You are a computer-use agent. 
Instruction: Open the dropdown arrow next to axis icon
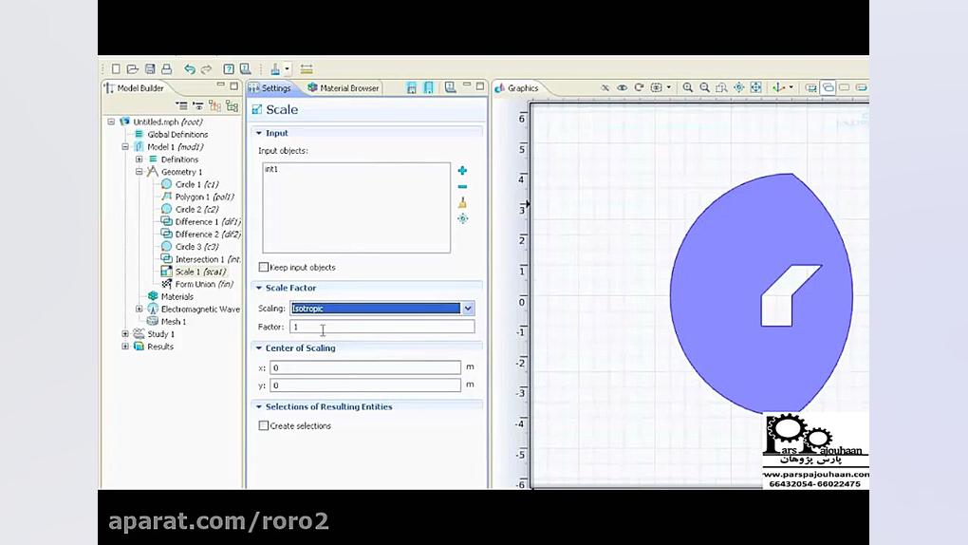coord(791,87)
